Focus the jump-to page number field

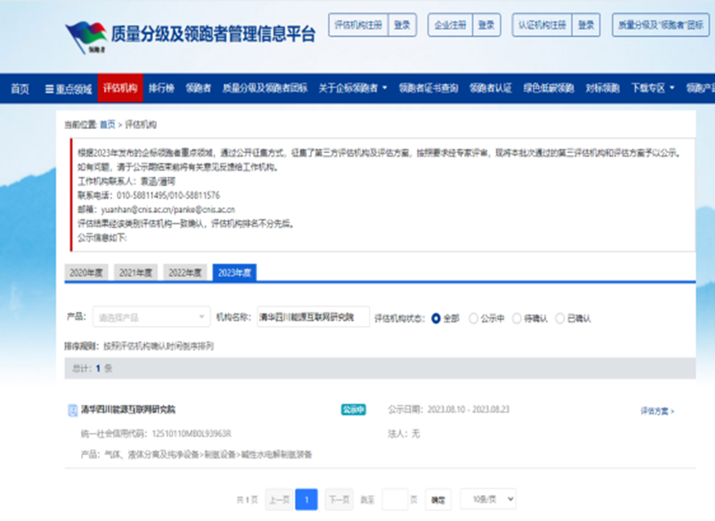394,500
